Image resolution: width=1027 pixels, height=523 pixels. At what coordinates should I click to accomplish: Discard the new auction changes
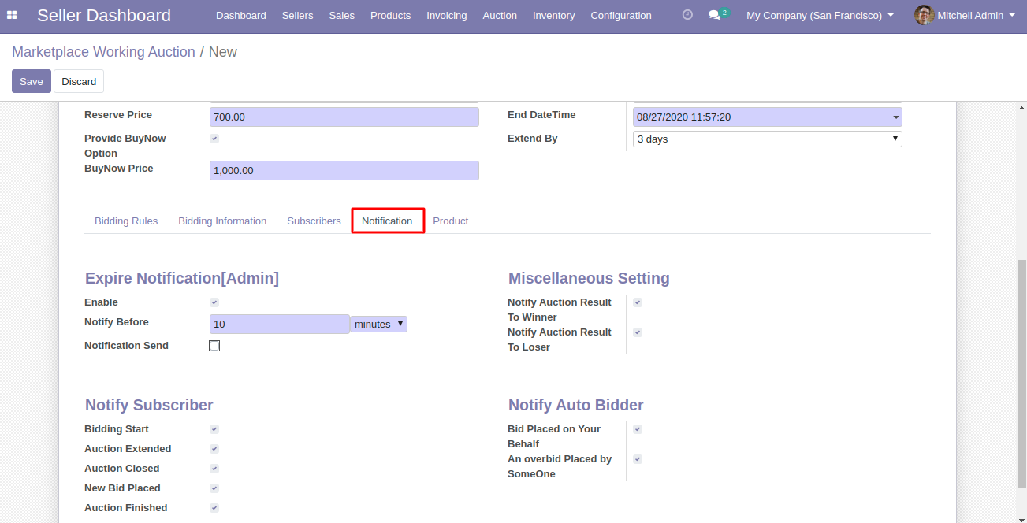coord(79,81)
